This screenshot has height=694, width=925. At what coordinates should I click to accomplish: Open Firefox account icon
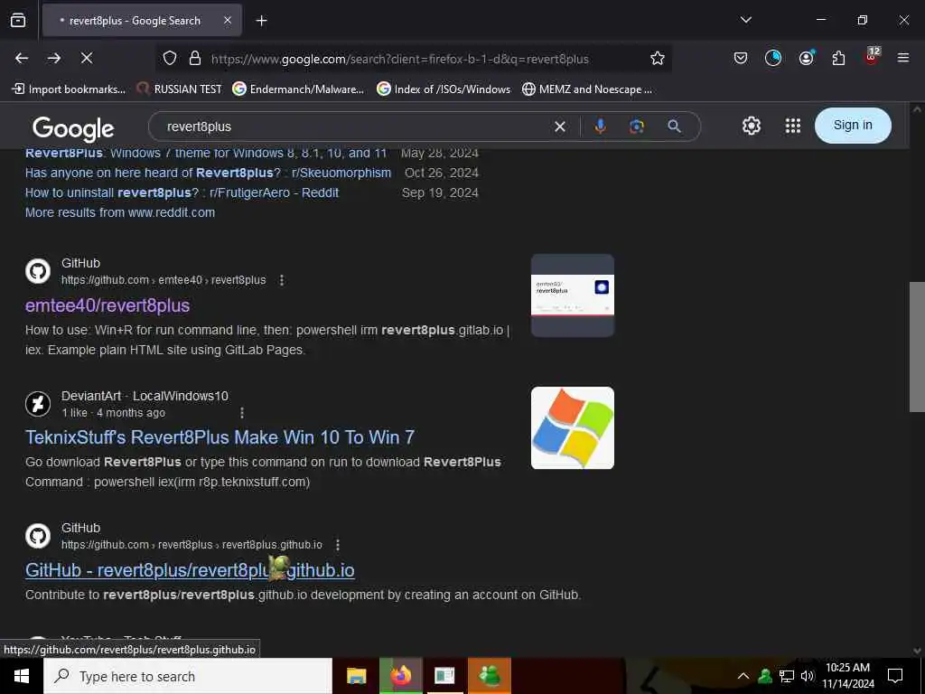806,58
